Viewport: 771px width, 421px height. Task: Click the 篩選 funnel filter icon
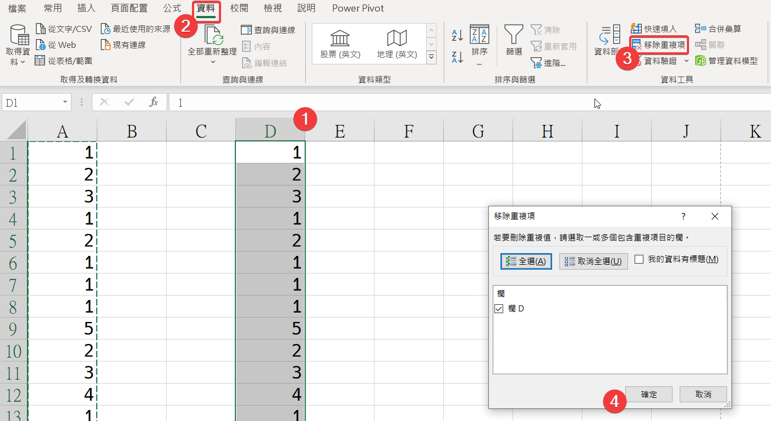tap(514, 35)
